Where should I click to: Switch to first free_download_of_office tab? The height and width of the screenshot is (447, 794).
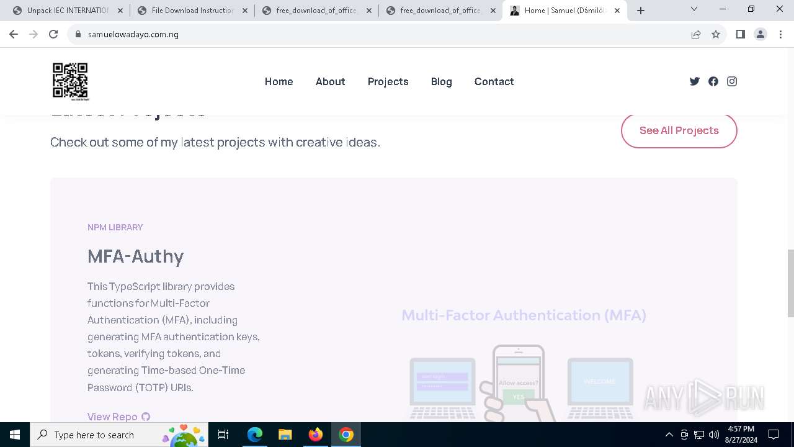coord(316,11)
